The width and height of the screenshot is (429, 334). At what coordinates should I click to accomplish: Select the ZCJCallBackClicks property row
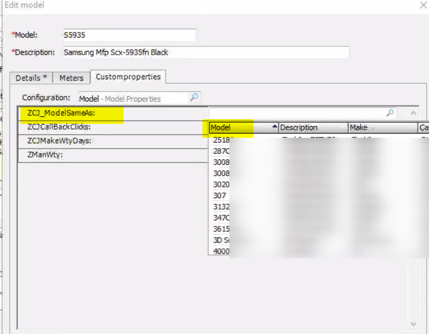pos(113,128)
